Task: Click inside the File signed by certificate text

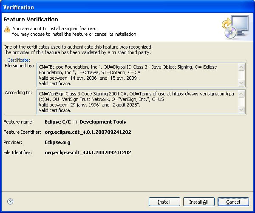Action: point(137,75)
